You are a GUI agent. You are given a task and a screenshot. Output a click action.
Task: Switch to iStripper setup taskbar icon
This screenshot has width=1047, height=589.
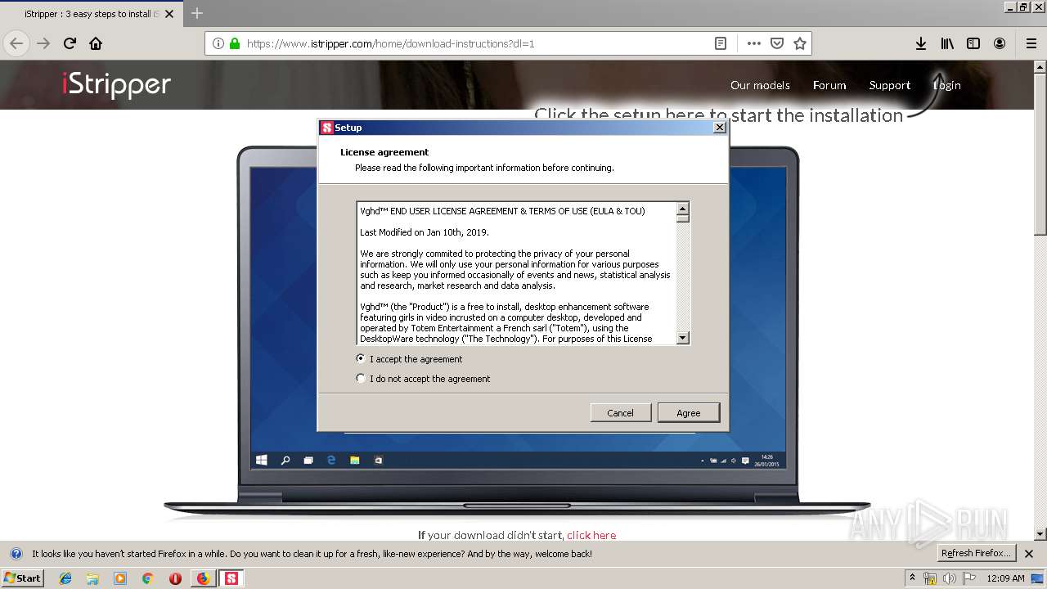click(x=232, y=578)
